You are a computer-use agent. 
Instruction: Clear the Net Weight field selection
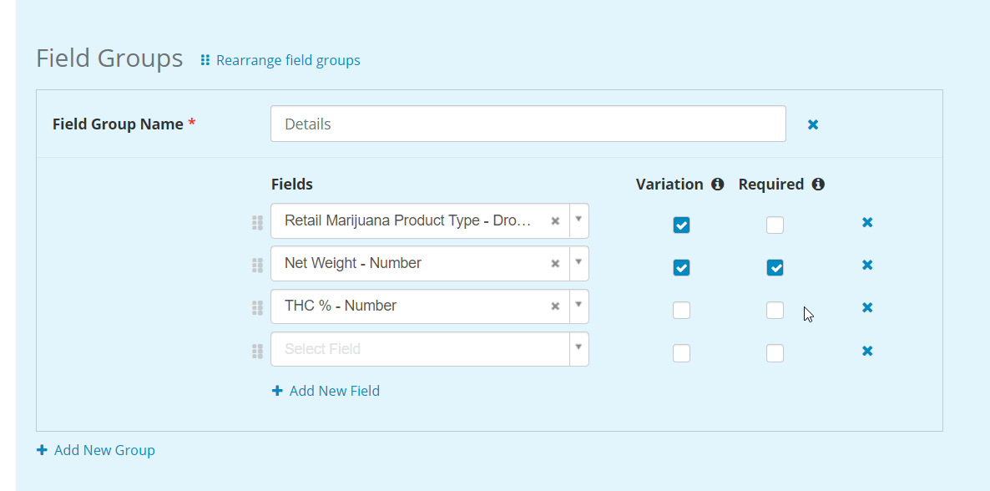pos(555,263)
